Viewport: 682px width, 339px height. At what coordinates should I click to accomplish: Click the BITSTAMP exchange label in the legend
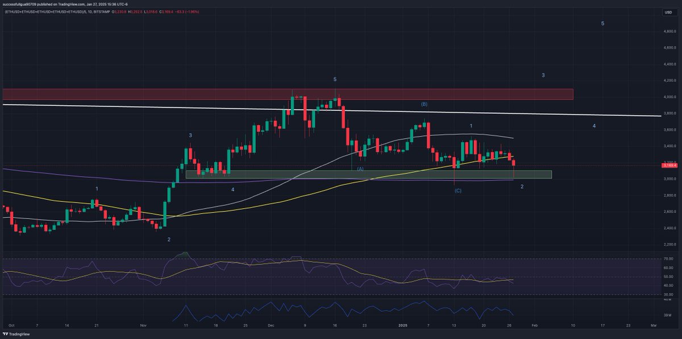pos(101,11)
